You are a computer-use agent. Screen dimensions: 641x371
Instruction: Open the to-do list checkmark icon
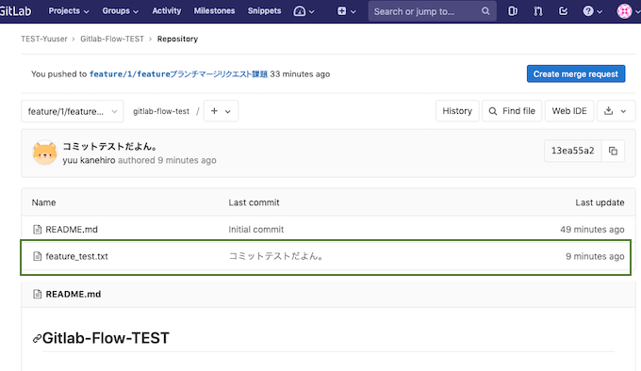tap(564, 11)
